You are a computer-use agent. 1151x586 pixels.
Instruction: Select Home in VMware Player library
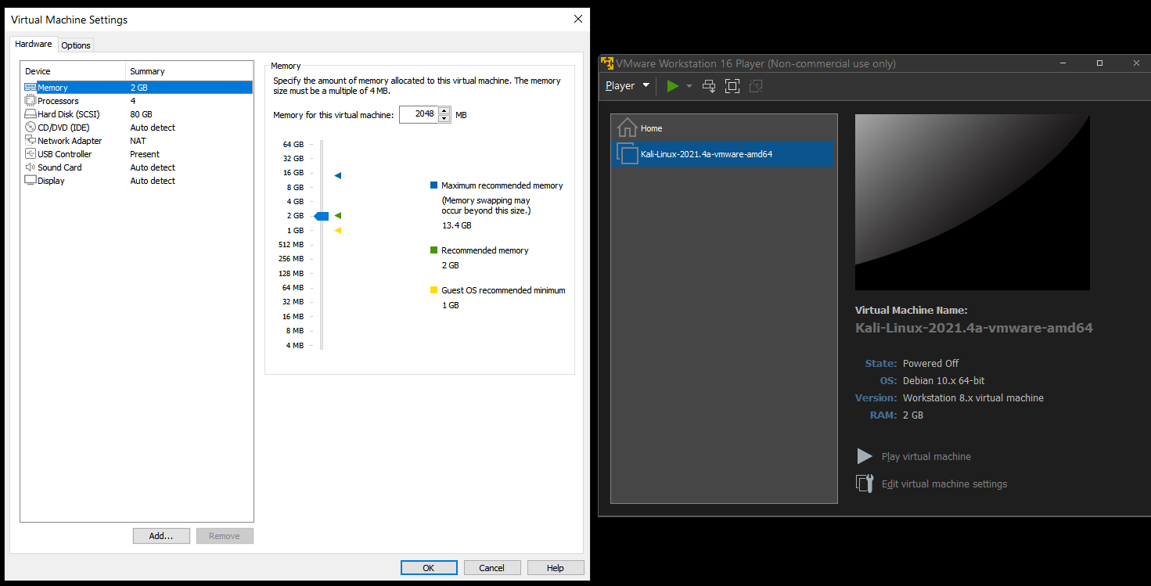point(724,128)
